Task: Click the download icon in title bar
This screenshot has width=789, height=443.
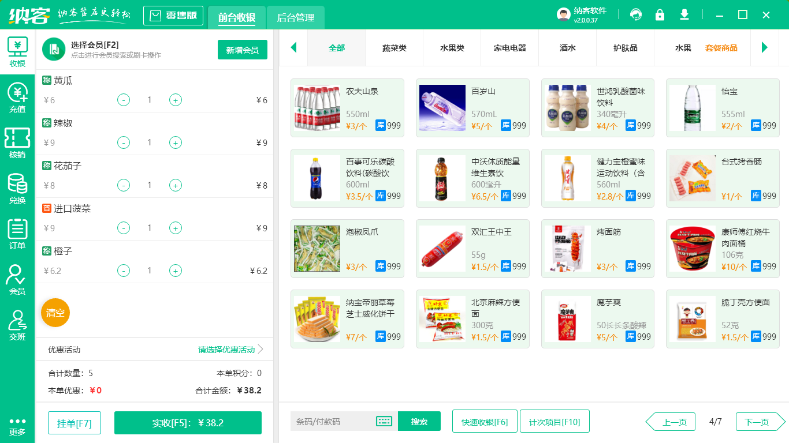Action: click(x=684, y=15)
